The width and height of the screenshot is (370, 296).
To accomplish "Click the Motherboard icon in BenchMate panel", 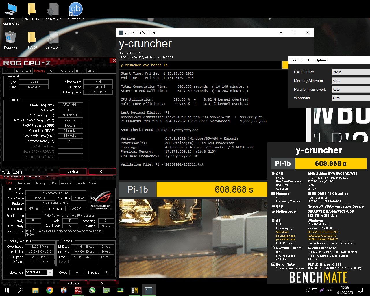I will (x=273, y=212).
